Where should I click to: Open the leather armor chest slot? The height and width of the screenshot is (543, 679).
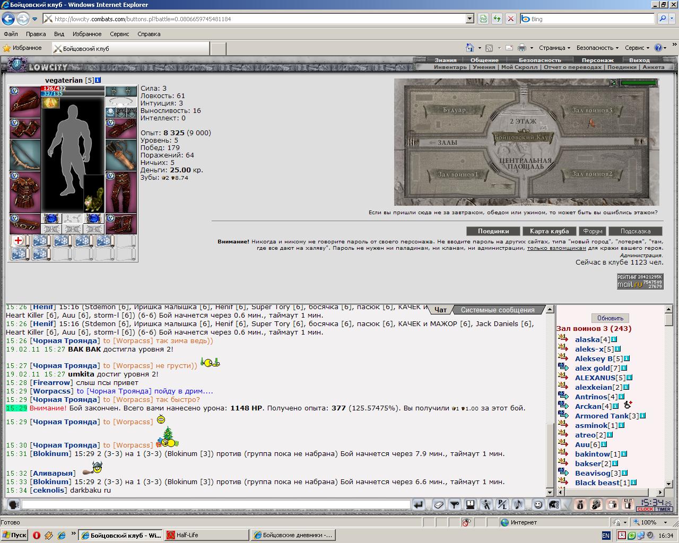click(25, 192)
